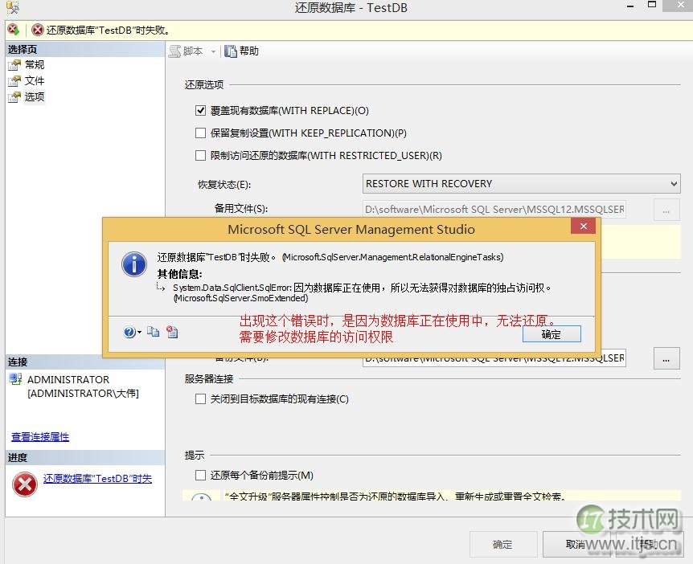The width and height of the screenshot is (693, 564).
Task: Click the browse button beside the standby file field
Action: point(666,210)
